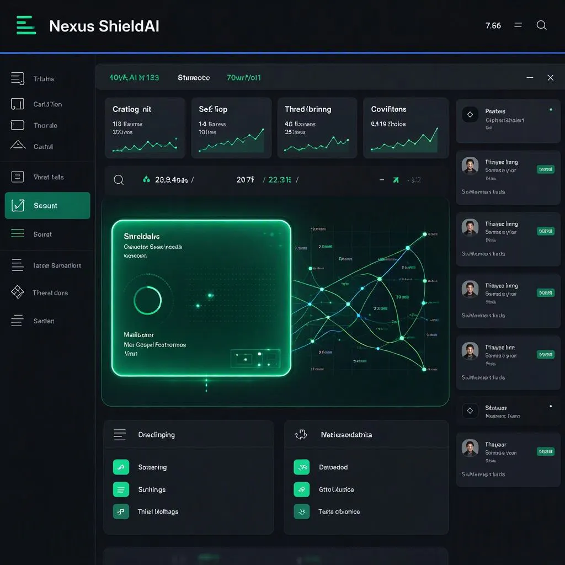
Task: Click the green Sotearing icon
Action: [x=121, y=467]
